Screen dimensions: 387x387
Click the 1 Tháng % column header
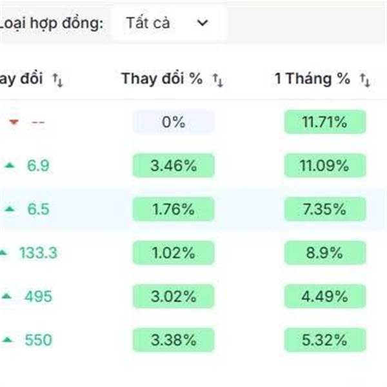[x=312, y=79]
